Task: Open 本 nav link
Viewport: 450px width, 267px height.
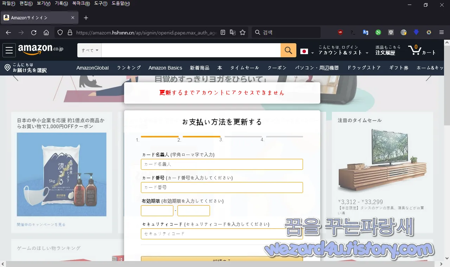Action: tap(220, 68)
